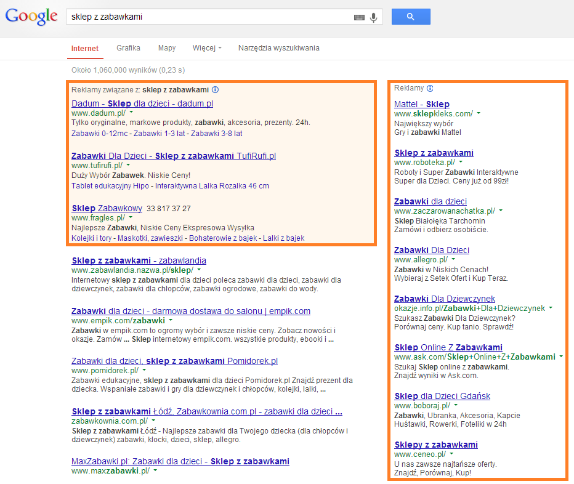Click info icon beside Reklamy związane z
The image size is (574, 484).
point(216,90)
